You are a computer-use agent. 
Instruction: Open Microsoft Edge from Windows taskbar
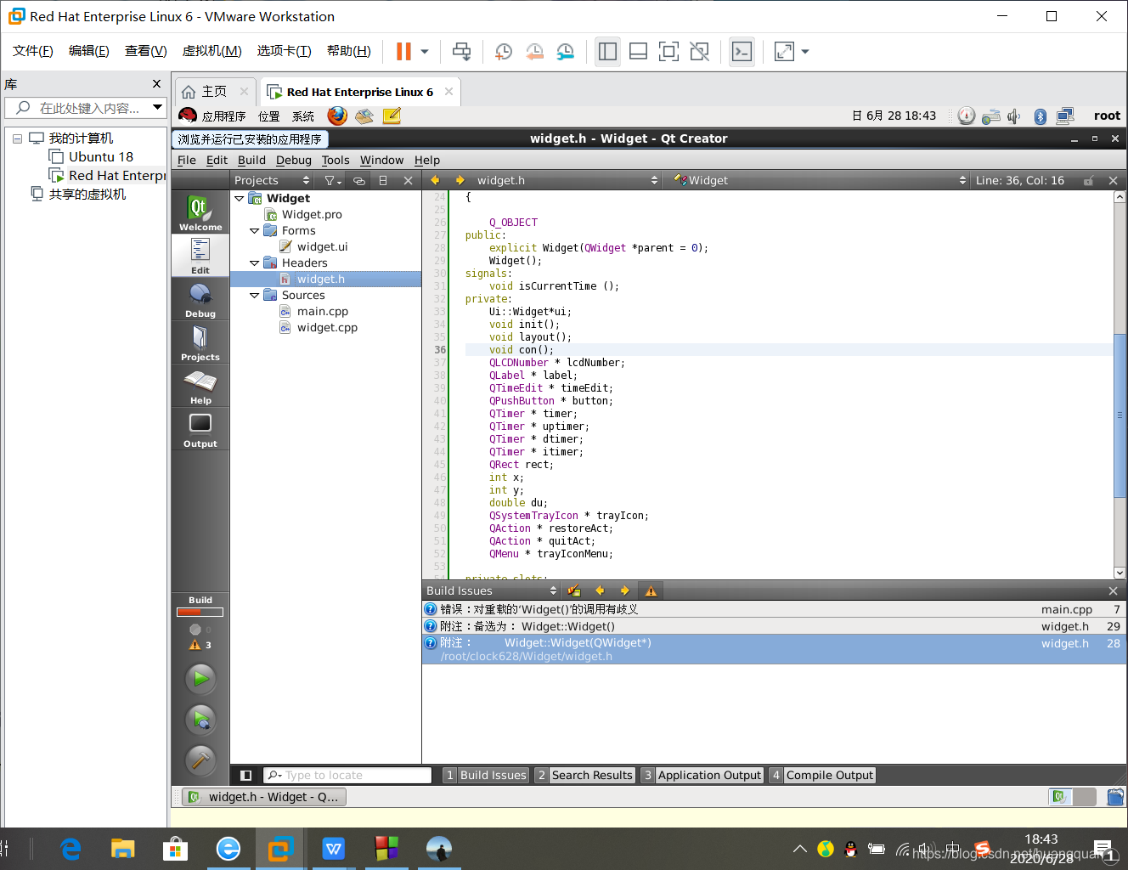coord(71,849)
